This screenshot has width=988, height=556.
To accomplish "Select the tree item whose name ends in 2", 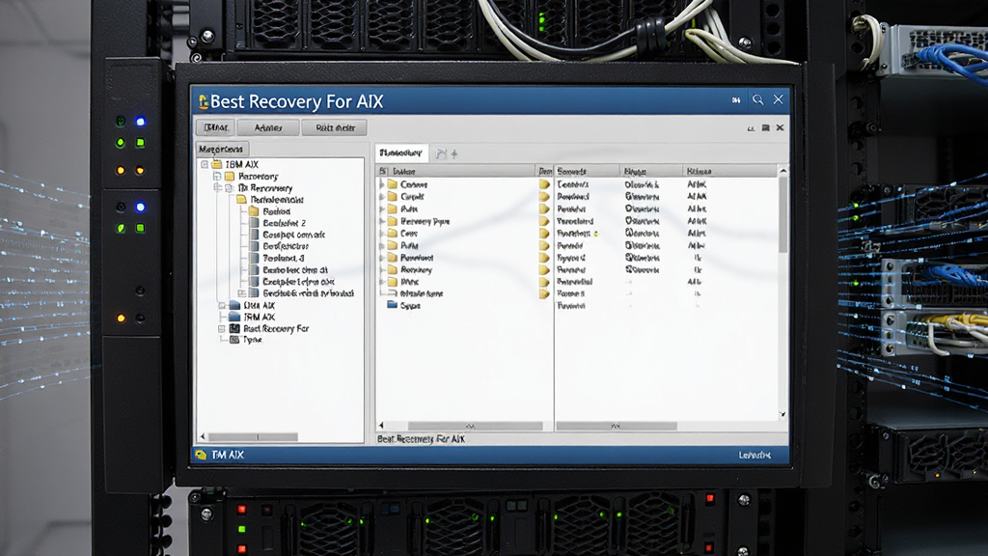I will pyautogui.click(x=285, y=223).
